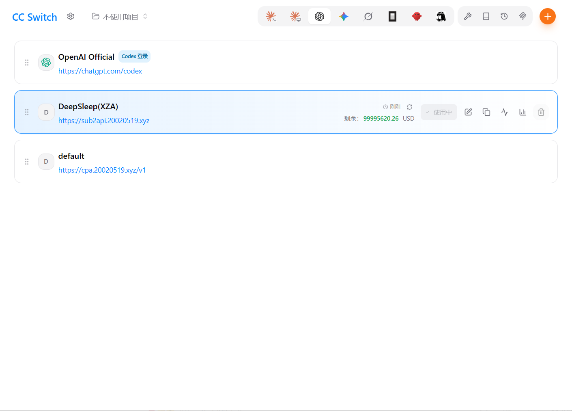Switch to the Claude Desktop tab
Viewport: 572px width, 411px height.
(295, 16)
